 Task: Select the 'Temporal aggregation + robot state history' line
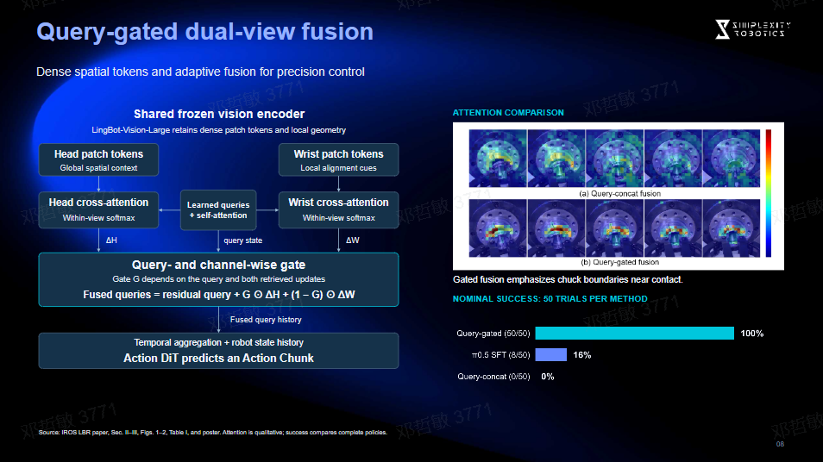coord(218,342)
